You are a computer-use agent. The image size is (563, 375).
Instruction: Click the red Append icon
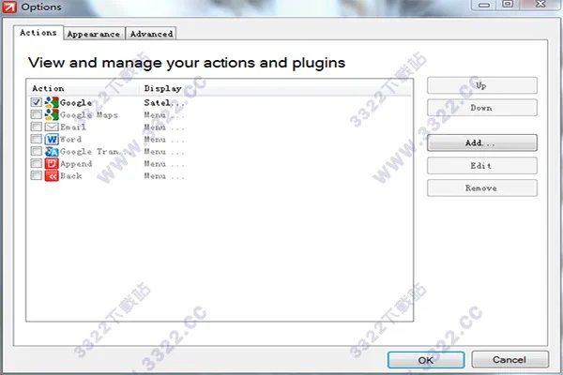point(52,163)
